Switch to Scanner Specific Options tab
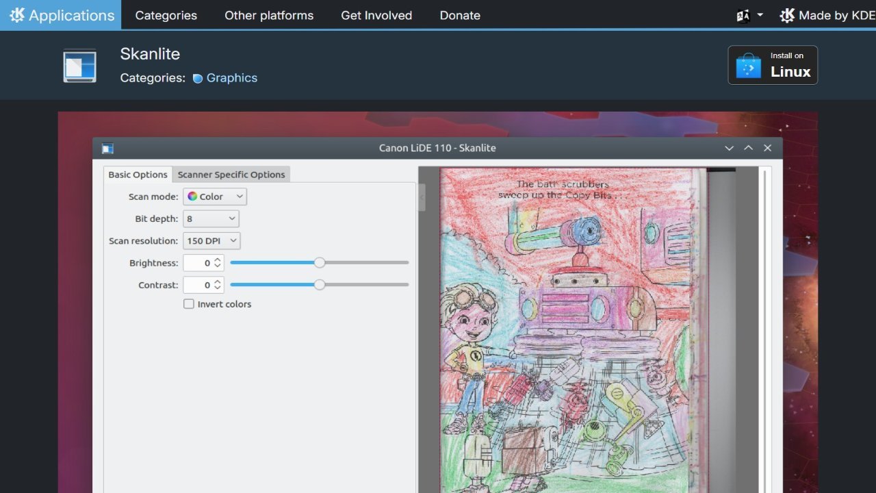 pos(231,175)
